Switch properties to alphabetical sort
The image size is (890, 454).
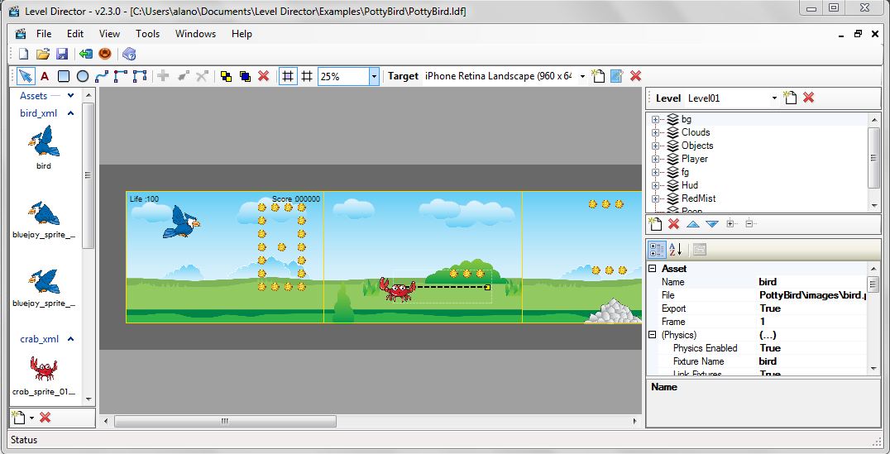pos(676,249)
